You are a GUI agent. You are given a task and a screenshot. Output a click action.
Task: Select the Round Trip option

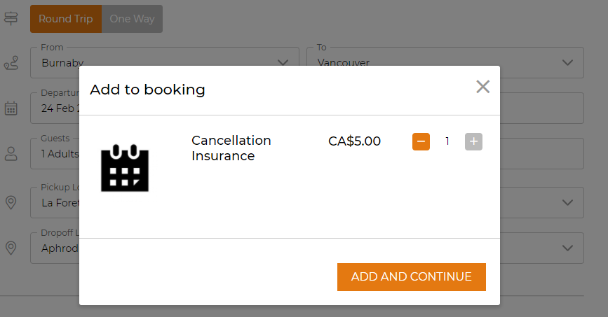pyautogui.click(x=66, y=19)
